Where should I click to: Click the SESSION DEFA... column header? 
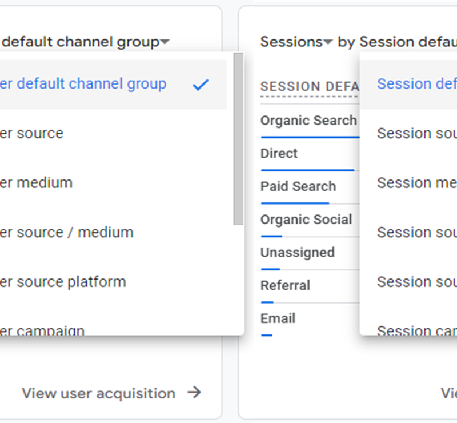310,87
